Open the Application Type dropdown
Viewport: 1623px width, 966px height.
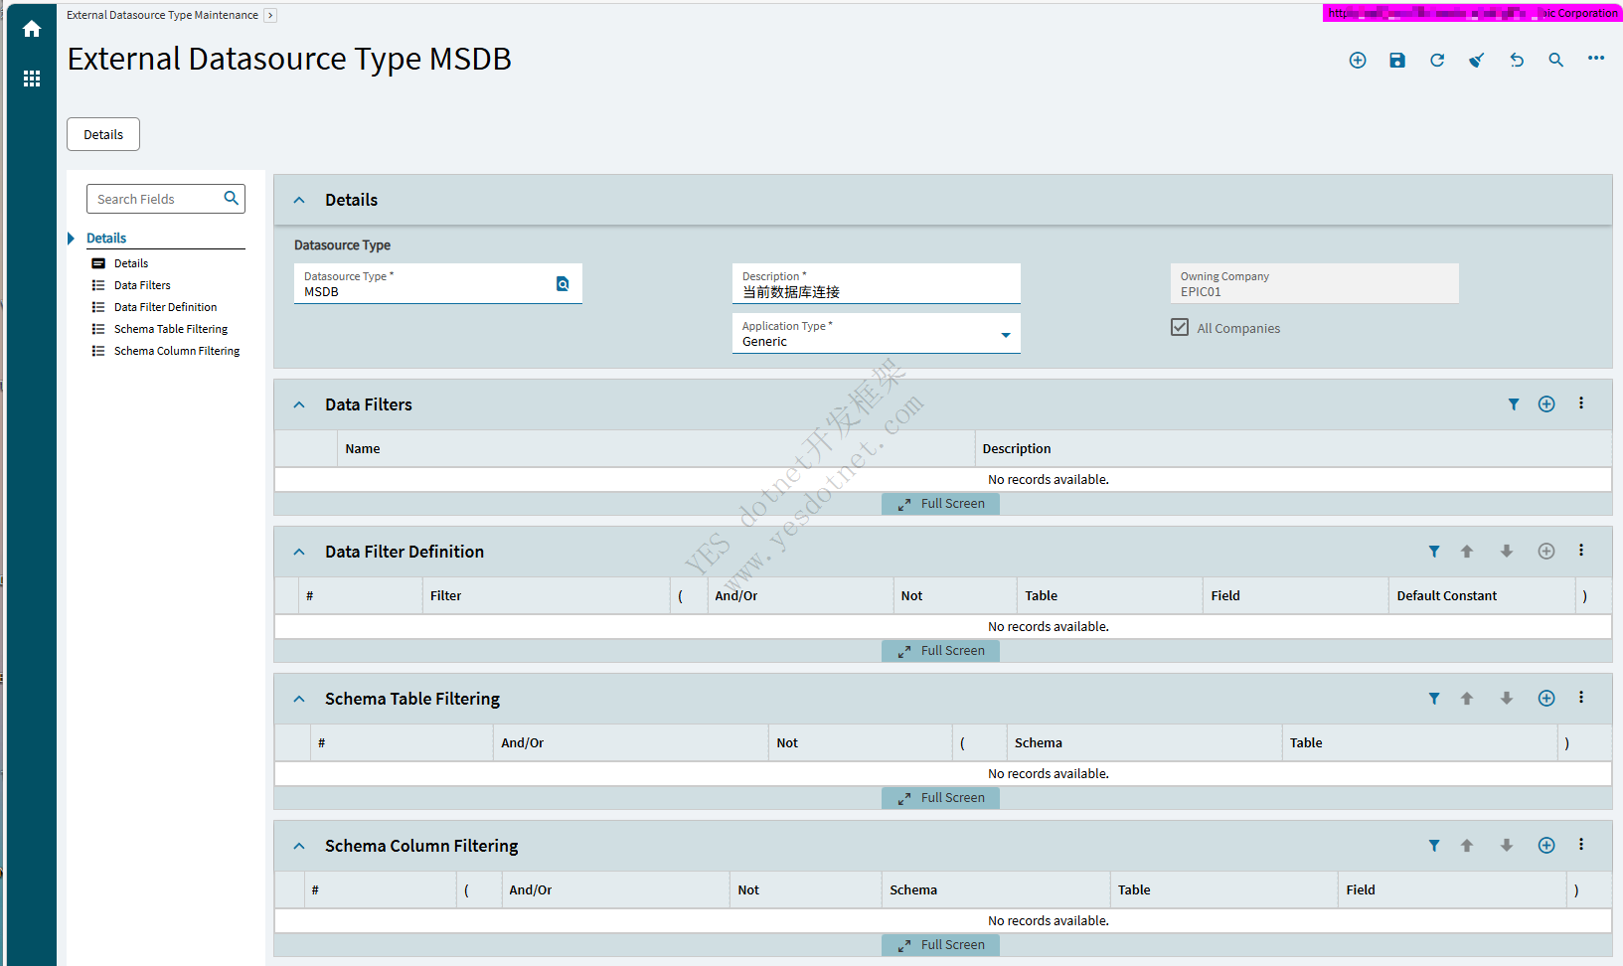coord(1006,335)
